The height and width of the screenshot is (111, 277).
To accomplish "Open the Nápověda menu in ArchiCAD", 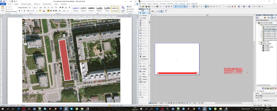I will coord(194,4).
